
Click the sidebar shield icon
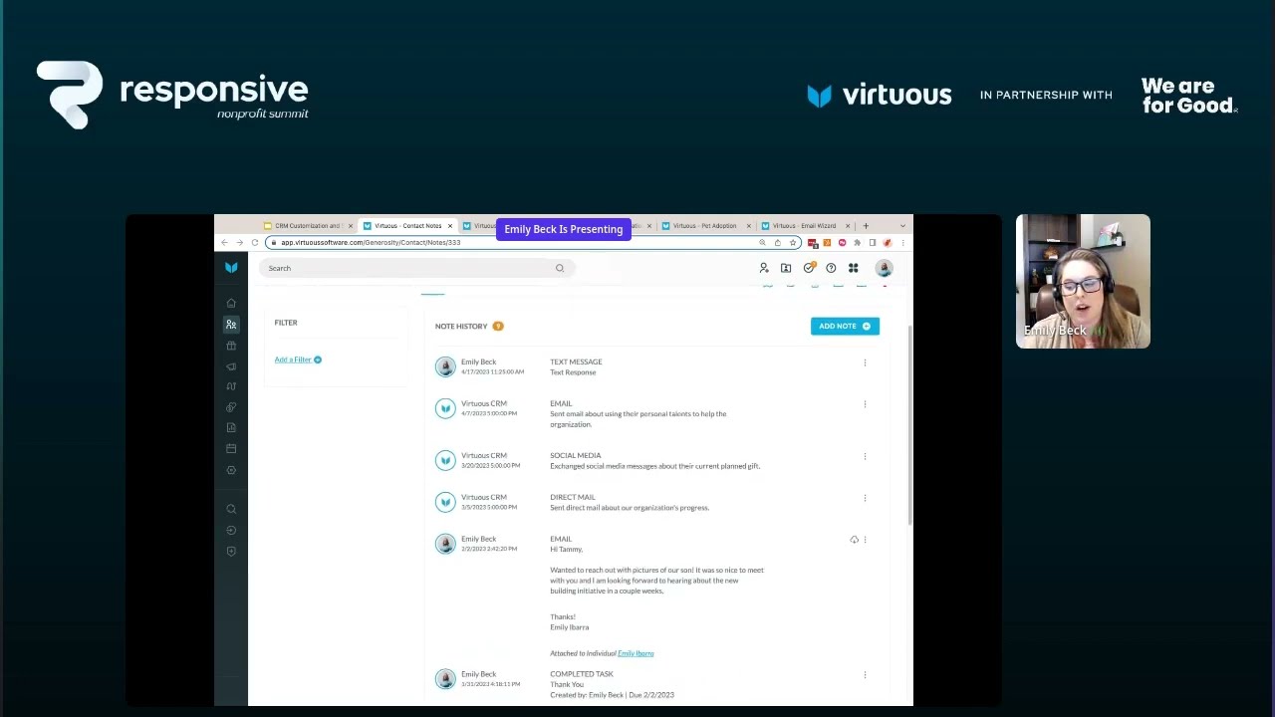pos(231,551)
